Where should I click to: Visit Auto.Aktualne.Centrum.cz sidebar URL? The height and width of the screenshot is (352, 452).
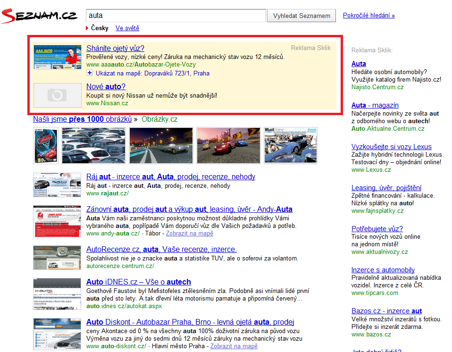(x=388, y=128)
